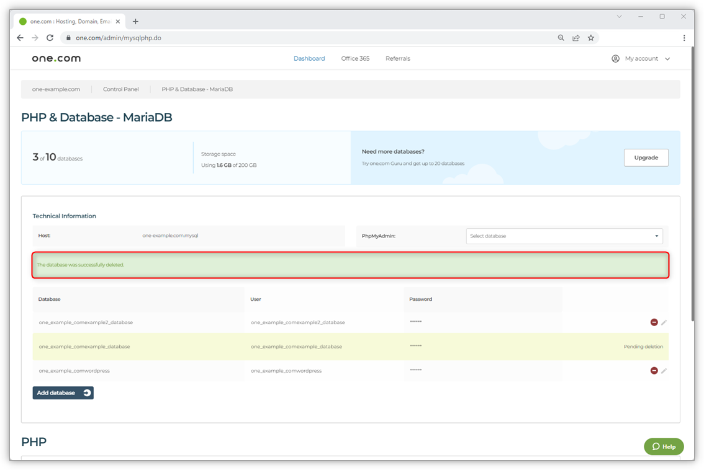Delete the one_example_comwordpress database
The image size is (704, 470).
[x=654, y=371]
